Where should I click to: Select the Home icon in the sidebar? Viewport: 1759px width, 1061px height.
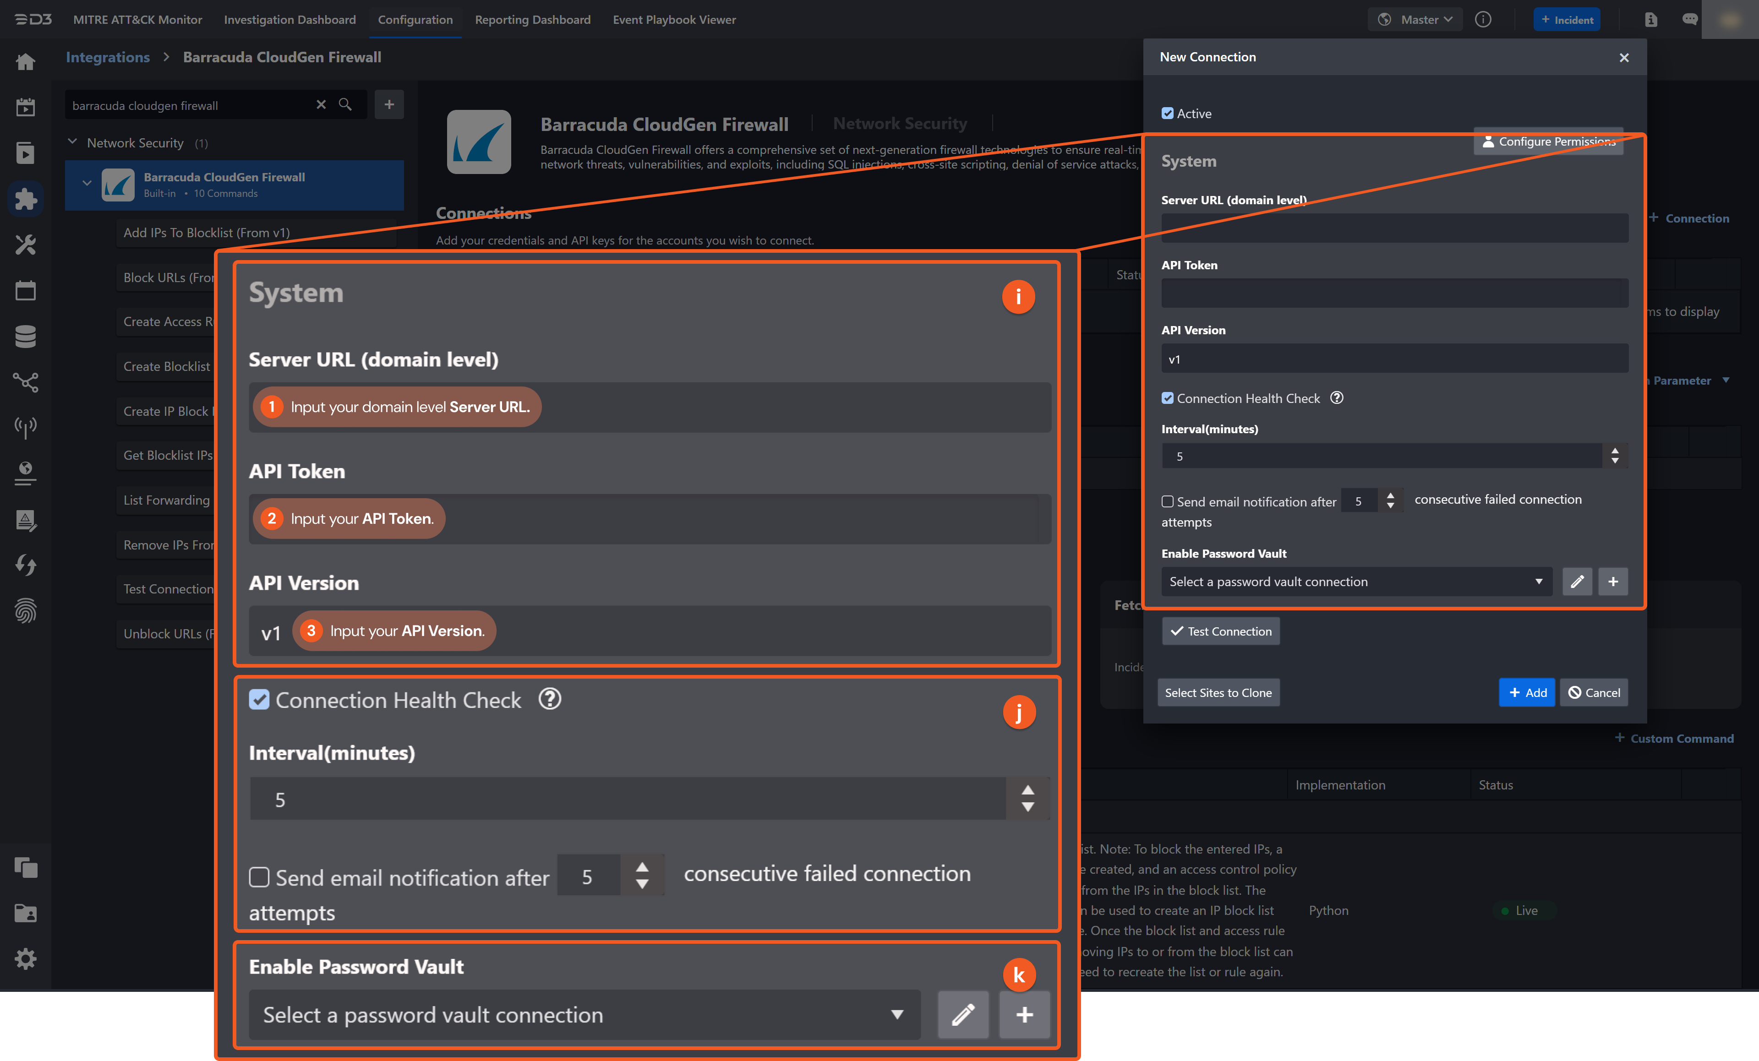tap(26, 62)
